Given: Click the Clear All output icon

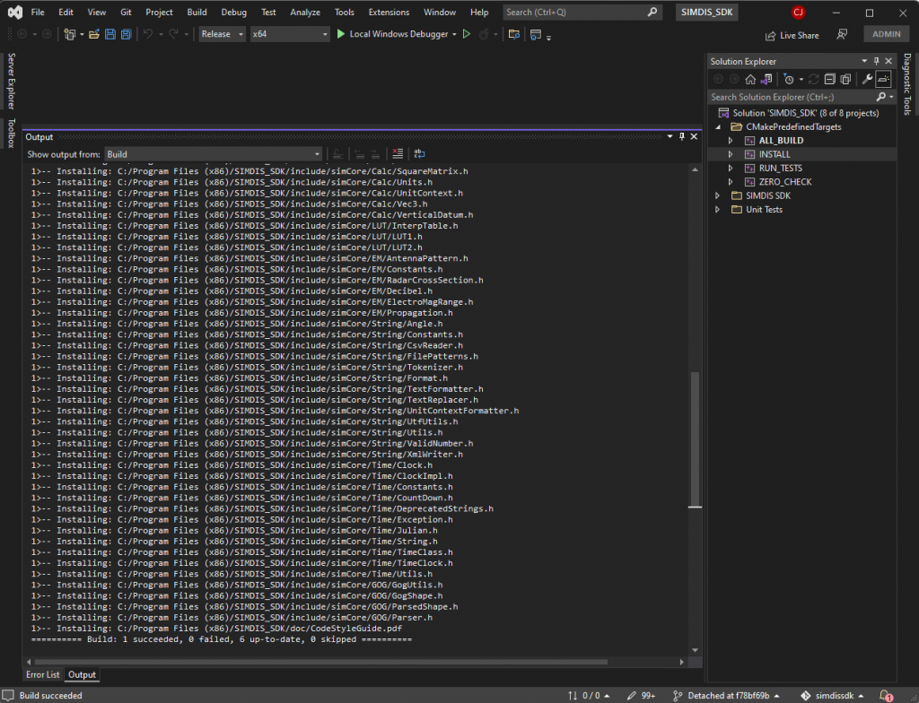Looking at the screenshot, I should [398, 154].
